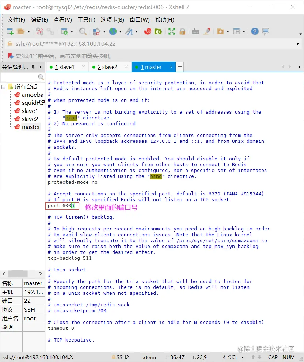Select amoeba session in tree
Viewport: 304px width, 362px height.
pos(33,95)
